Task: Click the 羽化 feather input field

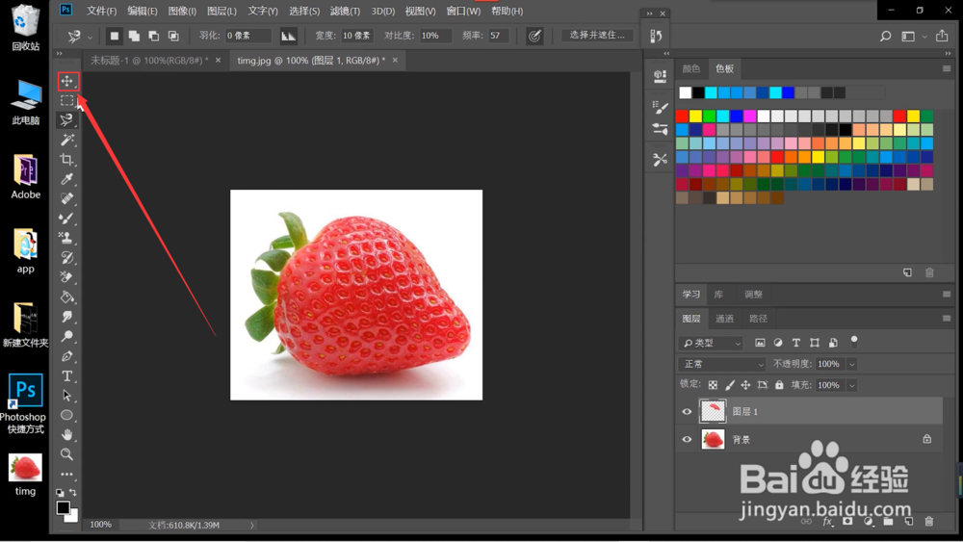Action: point(248,36)
